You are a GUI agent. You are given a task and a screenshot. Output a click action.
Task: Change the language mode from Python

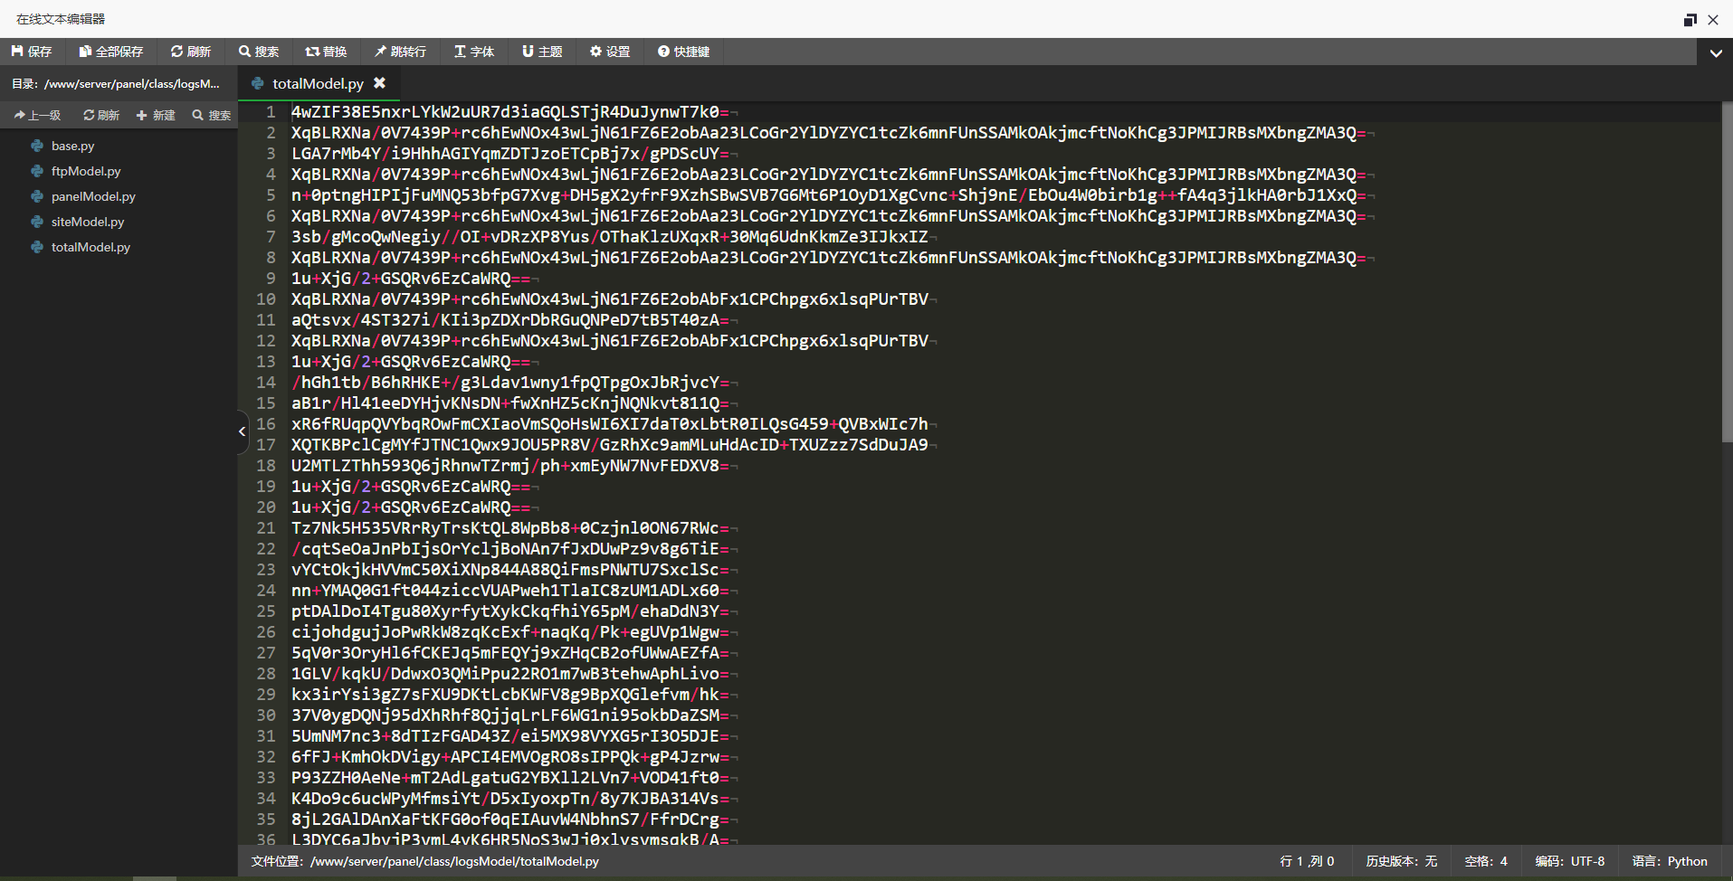click(1669, 861)
